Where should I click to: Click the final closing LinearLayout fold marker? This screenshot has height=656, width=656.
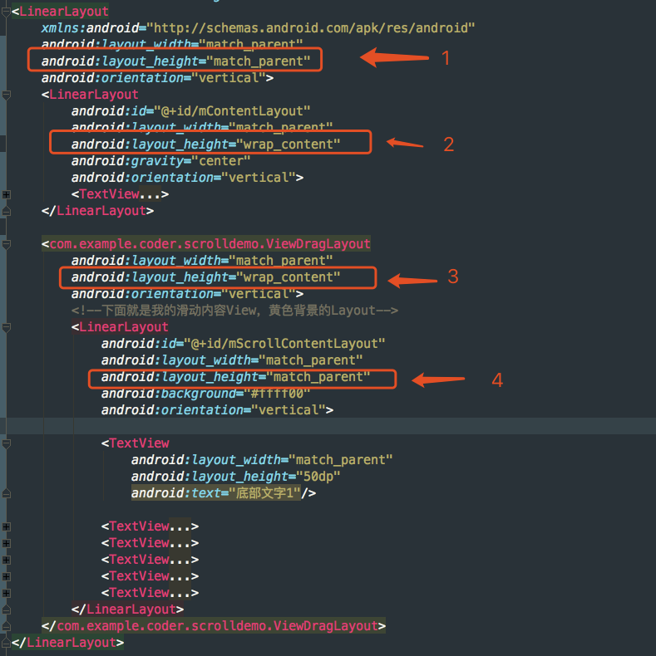click(x=6, y=643)
